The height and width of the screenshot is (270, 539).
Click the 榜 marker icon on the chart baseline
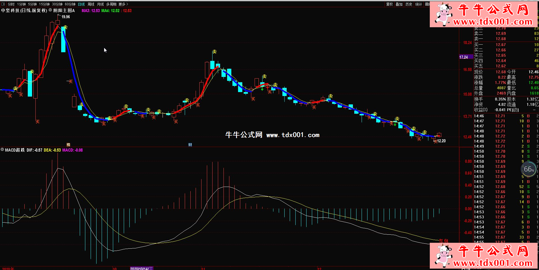tap(68, 145)
